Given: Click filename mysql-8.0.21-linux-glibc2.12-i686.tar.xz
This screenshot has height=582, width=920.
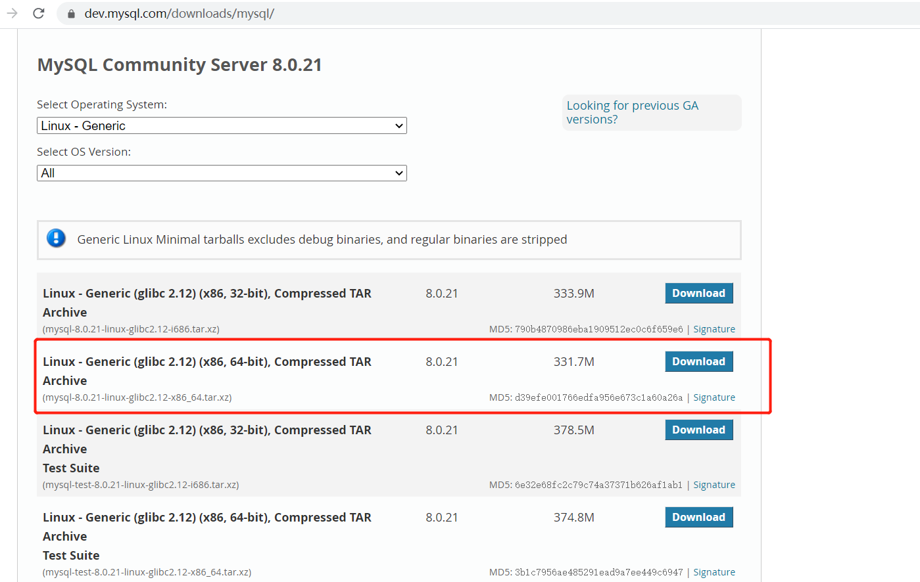Looking at the screenshot, I should [131, 329].
